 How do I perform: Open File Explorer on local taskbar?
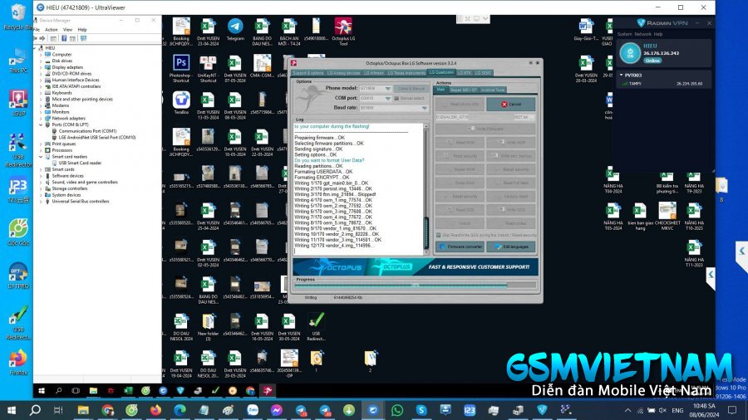coord(83,410)
